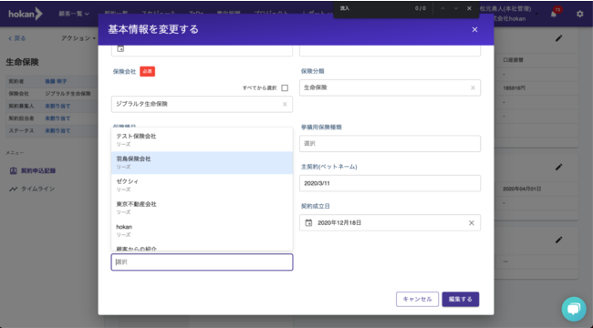Open タイムライン menu item
Viewport: 593px width, 328px height.
(37, 189)
